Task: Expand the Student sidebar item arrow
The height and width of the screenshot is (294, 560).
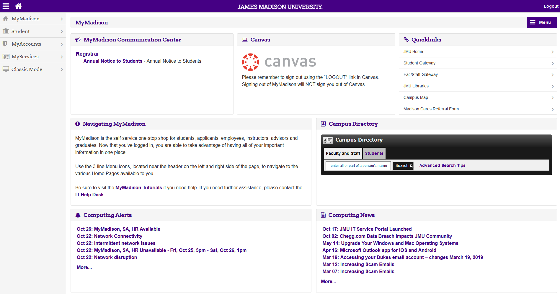Action: (x=62, y=31)
